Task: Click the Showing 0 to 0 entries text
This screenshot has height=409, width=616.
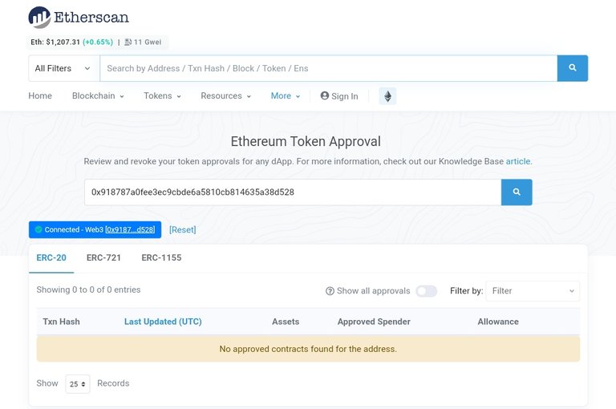Action: click(x=88, y=290)
